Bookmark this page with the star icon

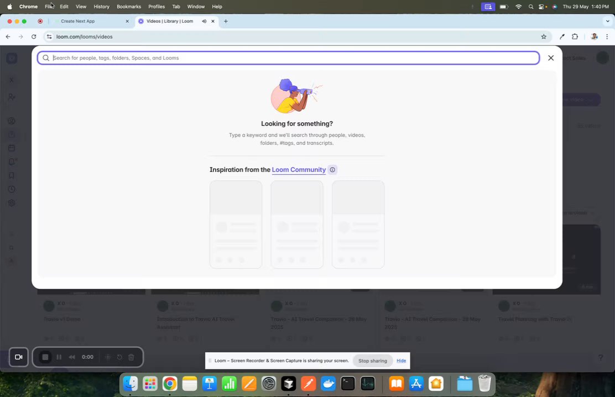pos(544,36)
